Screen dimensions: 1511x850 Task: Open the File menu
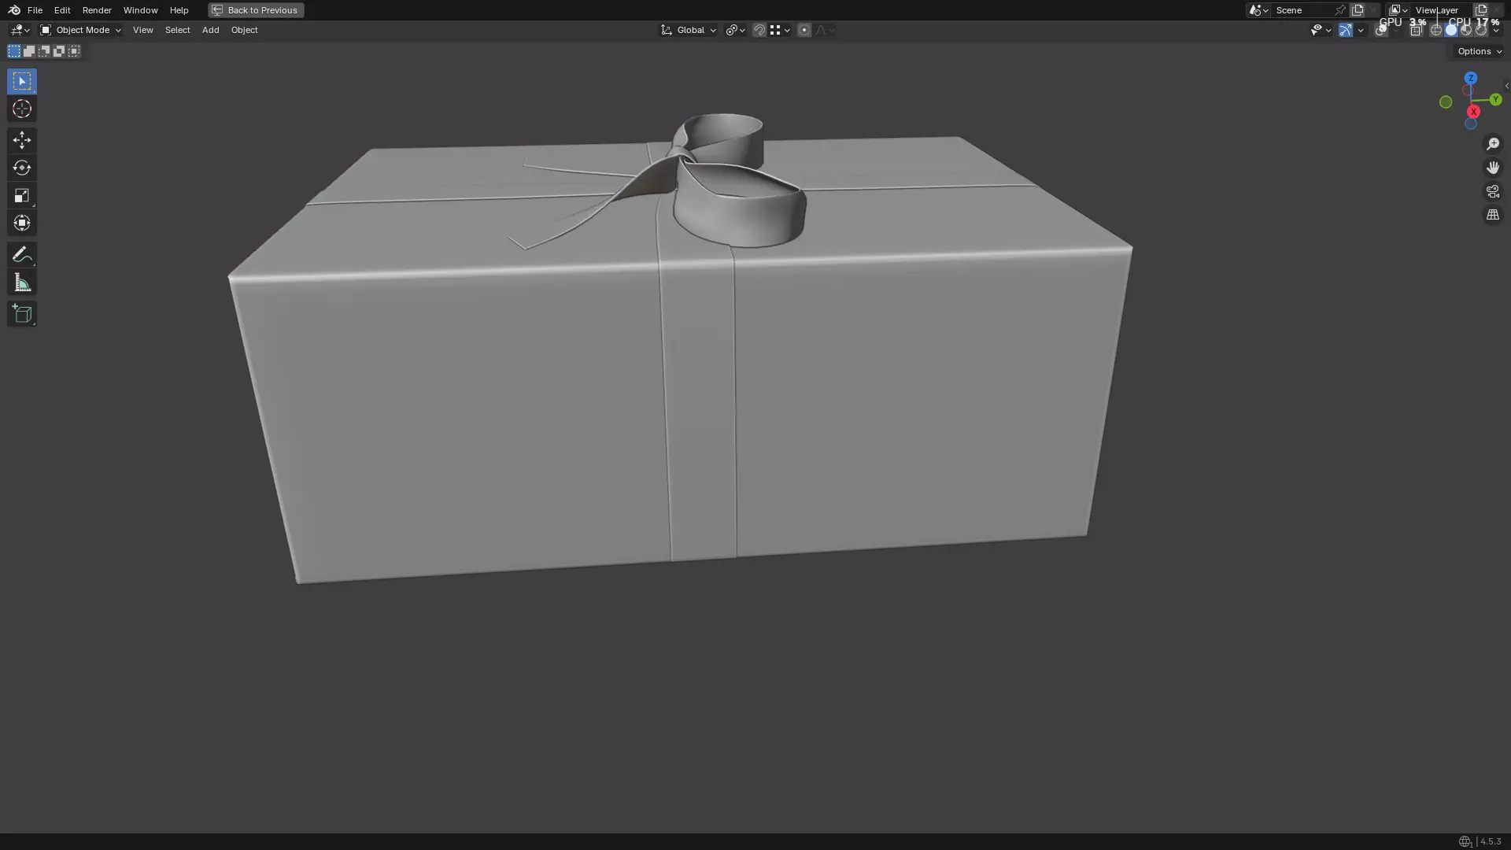tap(35, 10)
